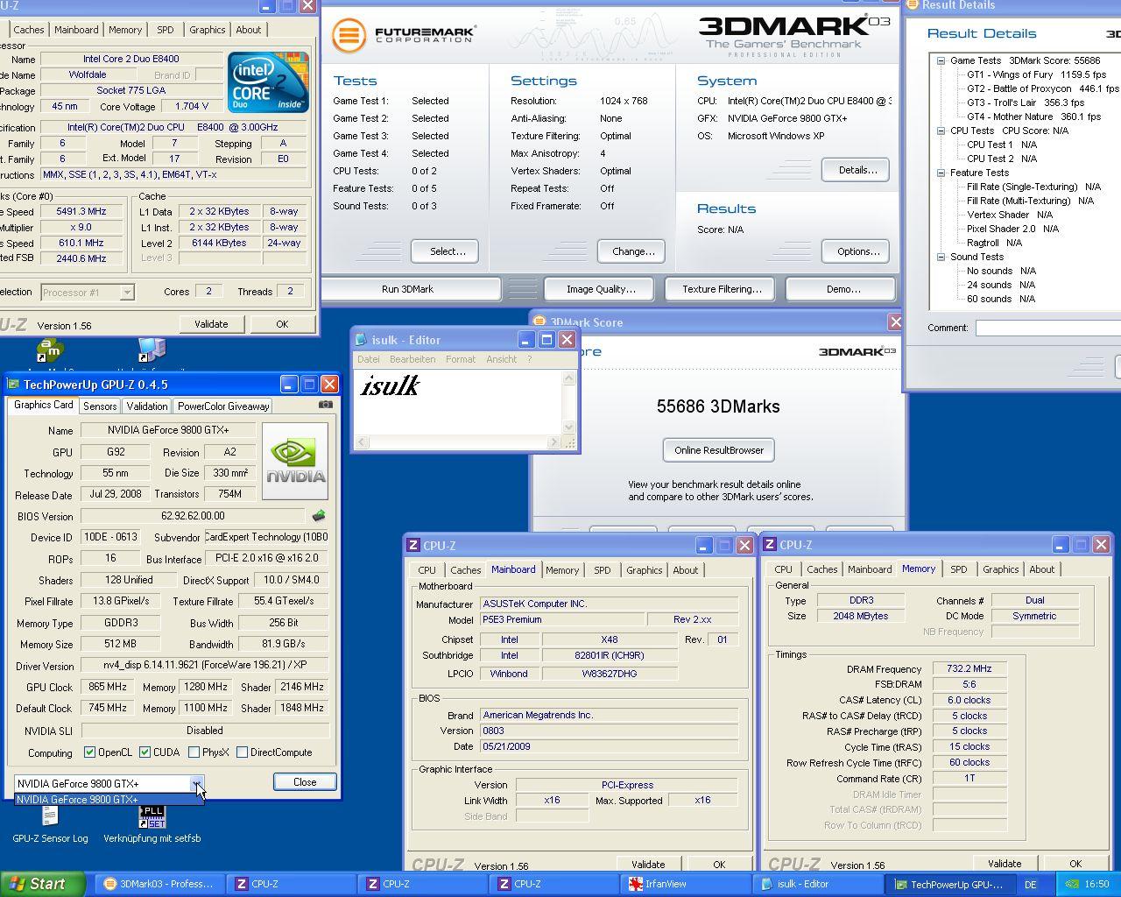Open PowerColor Giveaway tab in GPU-Z
Viewport: 1121px width, 897px height.
click(x=223, y=406)
